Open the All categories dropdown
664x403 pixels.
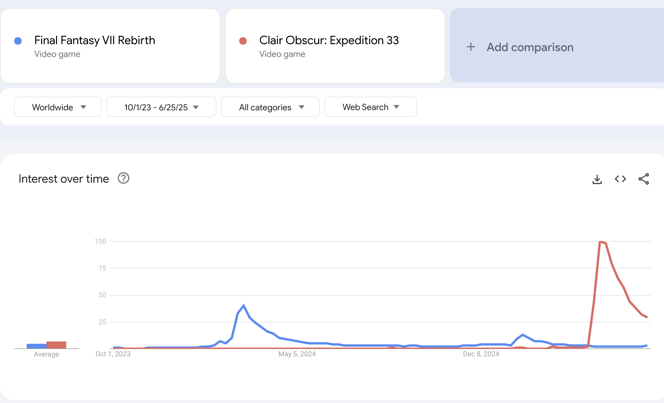(270, 107)
